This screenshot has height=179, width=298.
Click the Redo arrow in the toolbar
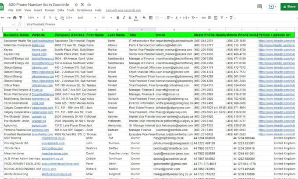pyautogui.click(x=9, y=18)
